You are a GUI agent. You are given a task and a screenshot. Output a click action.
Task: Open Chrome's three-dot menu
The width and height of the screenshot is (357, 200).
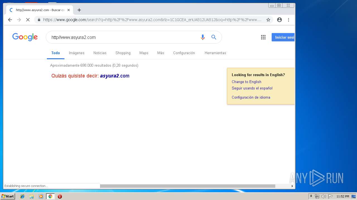click(x=288, y=20)
